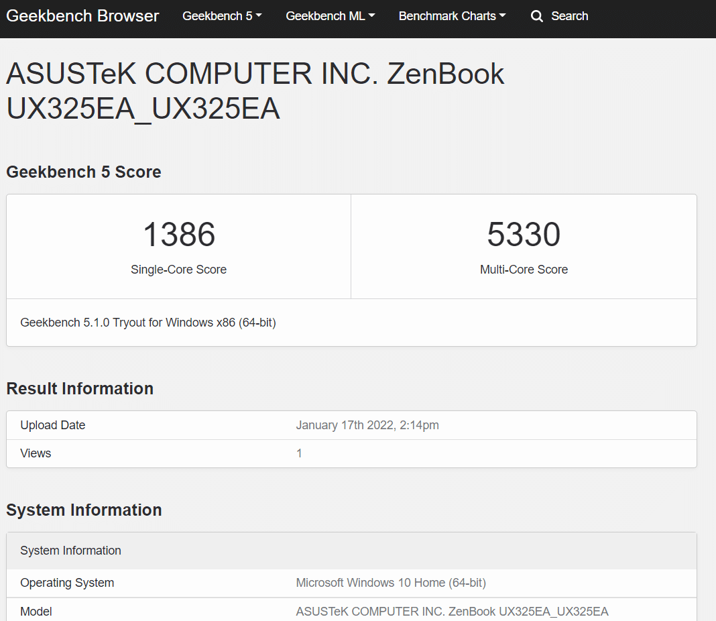This screenshot has height=621, width=716.
Task: Select Microsoft Windows 10 Home value
Action: tap(391, 583)
